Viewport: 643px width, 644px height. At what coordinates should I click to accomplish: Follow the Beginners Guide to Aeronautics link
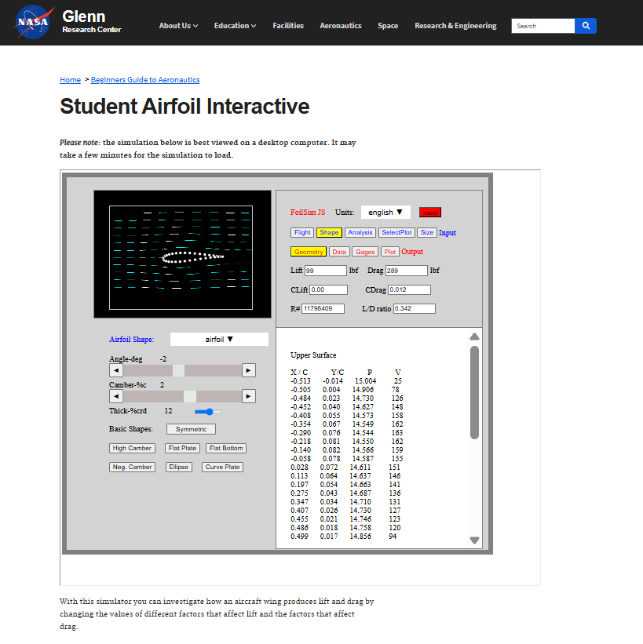(145, 80)
